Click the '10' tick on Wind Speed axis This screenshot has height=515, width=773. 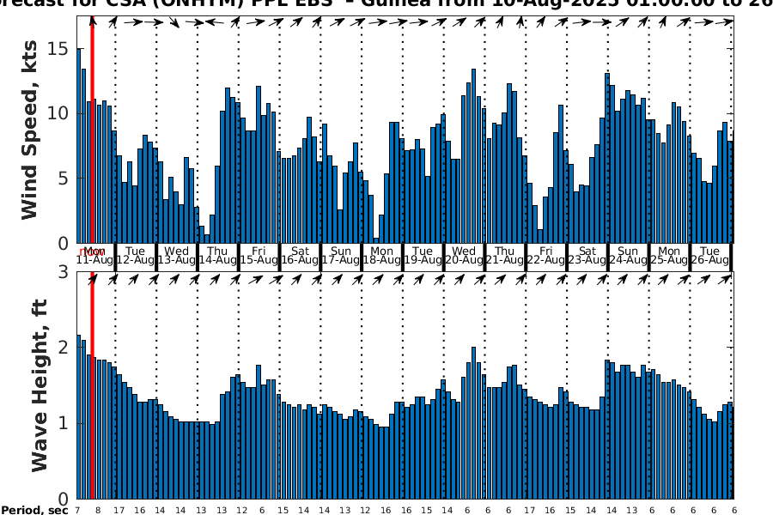pyautogui.click(x=58, y=113)
